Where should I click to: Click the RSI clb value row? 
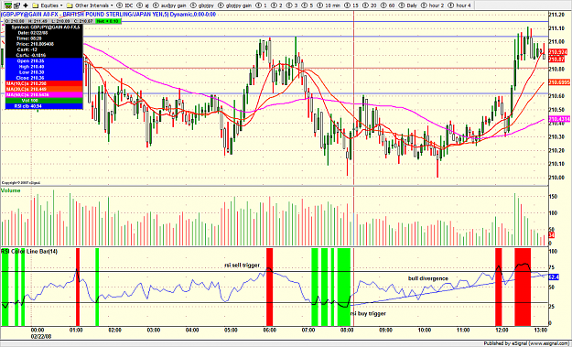(44, 106)
